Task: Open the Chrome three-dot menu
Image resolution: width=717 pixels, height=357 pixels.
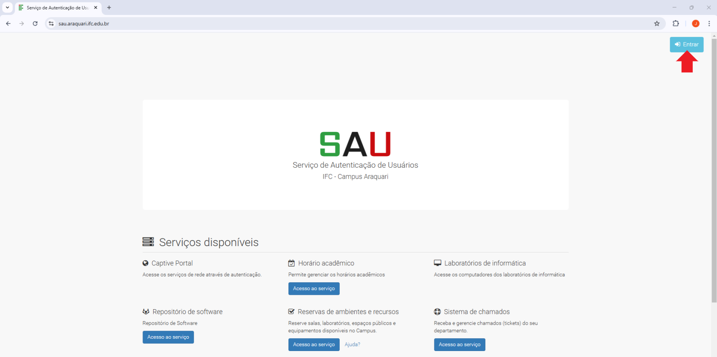Action: point(709,23)
